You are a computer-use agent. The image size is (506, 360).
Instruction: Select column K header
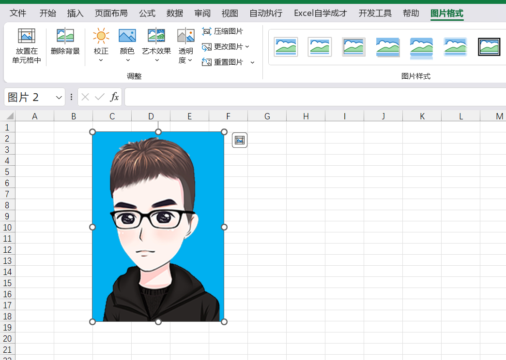coord(422,116)
